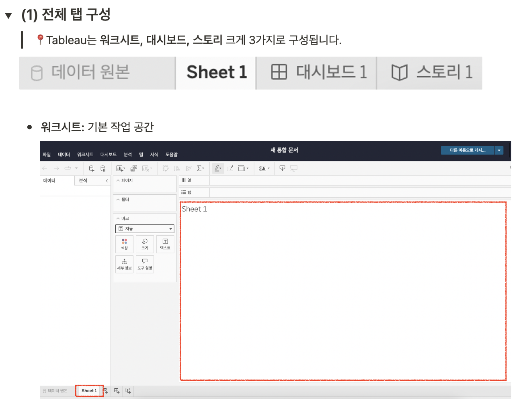Click the new dashboard icon in bottom tab bar
Image resolution: width=529 pixels, height=416 pixels.
coord(117,391)
